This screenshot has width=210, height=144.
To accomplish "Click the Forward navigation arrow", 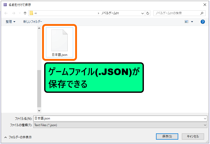I will (x=14, y=13).
